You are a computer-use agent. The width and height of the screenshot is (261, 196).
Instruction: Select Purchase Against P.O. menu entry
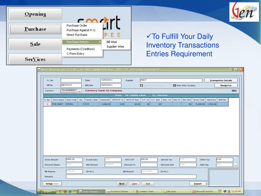click(x=81, y=30)
